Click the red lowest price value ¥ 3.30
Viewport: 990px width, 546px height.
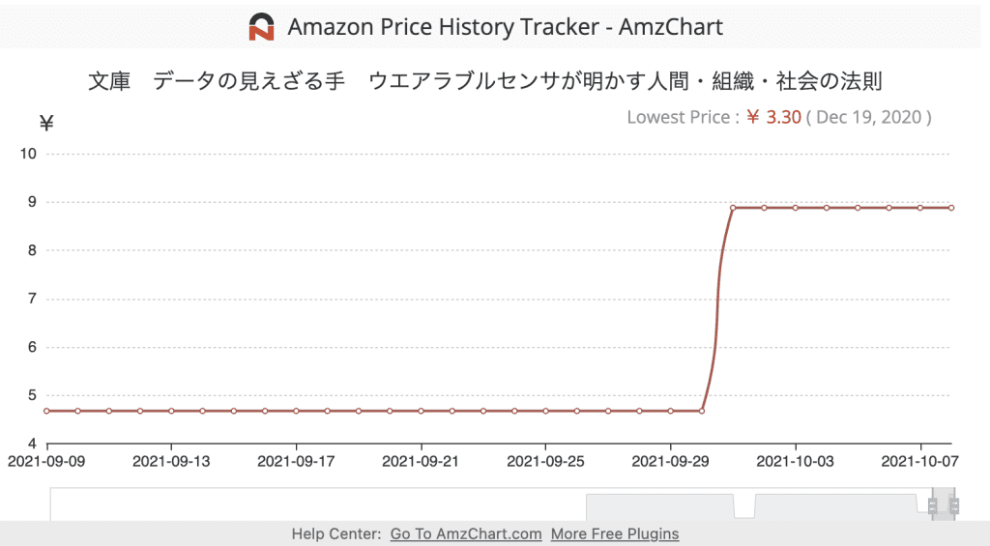[x=773, y=117]
